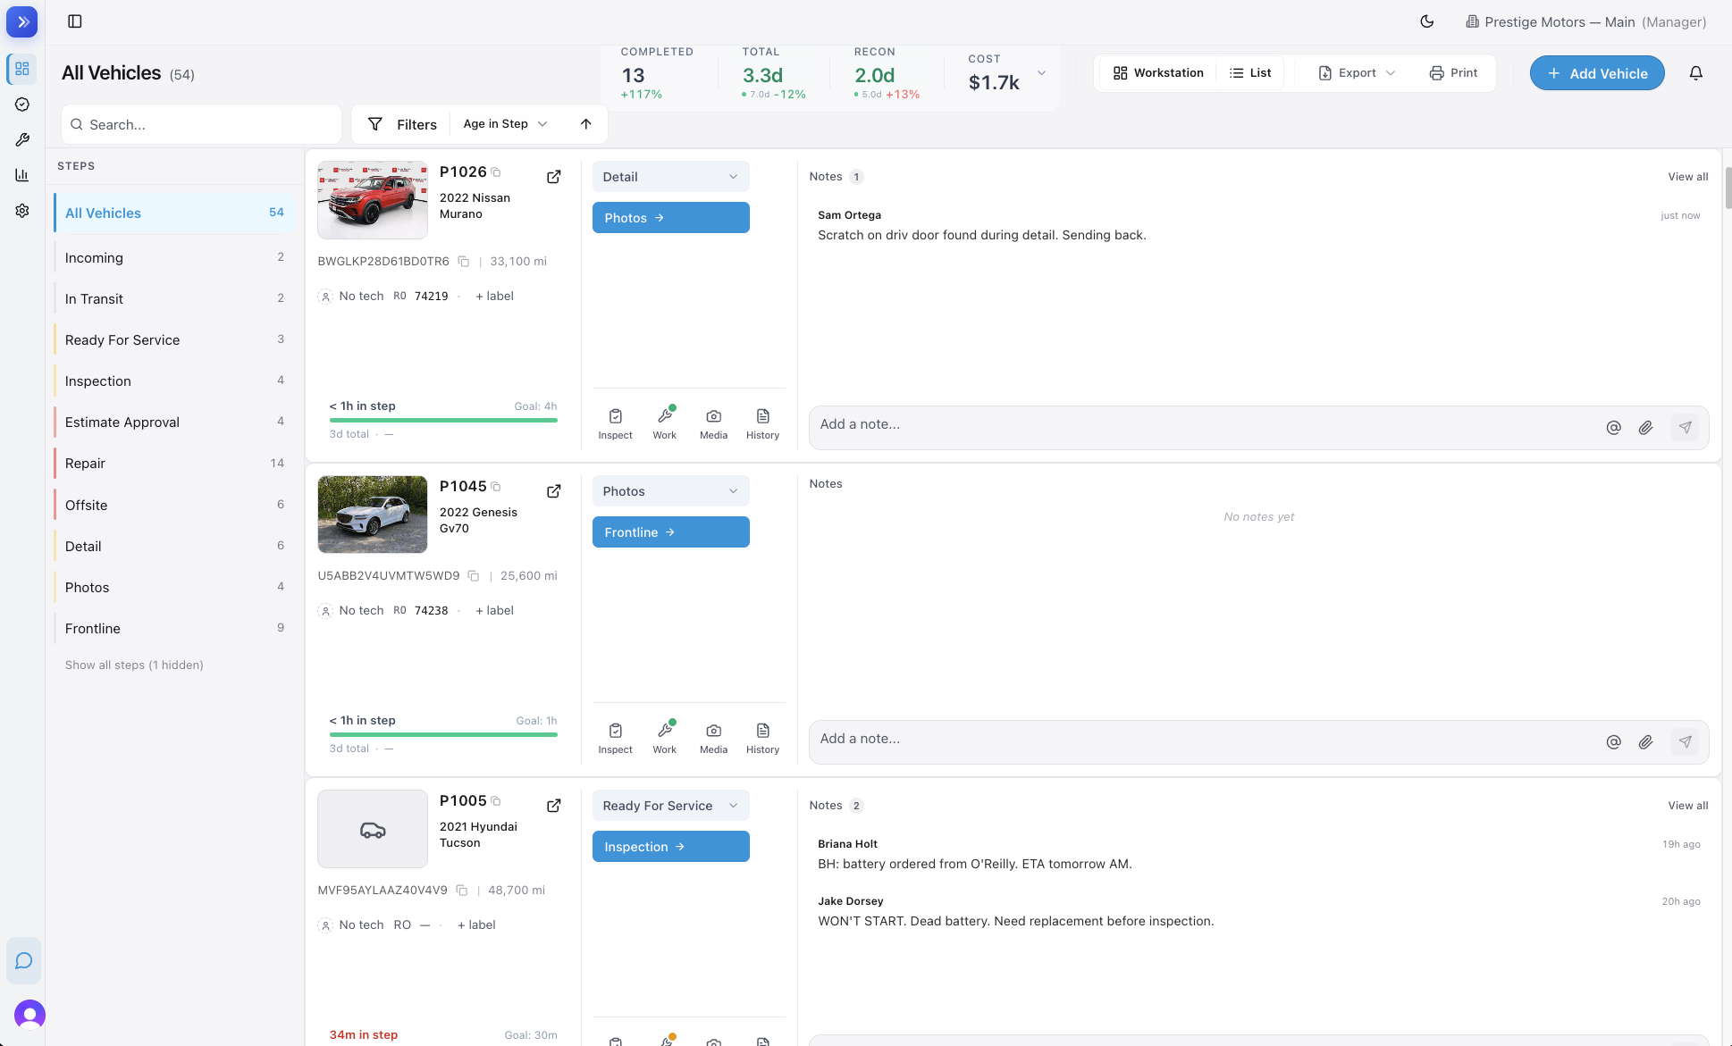Viewport: 1732px width, 1046px height.
Task: Click P1045 time-in-step progress bar
Action: 443,734
